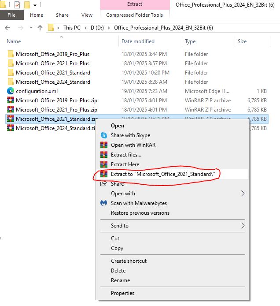Click folder icon of Microsoft_Office_2021_Standard folder
This screenshot has width=280, height=306.
tap(11, 72)
